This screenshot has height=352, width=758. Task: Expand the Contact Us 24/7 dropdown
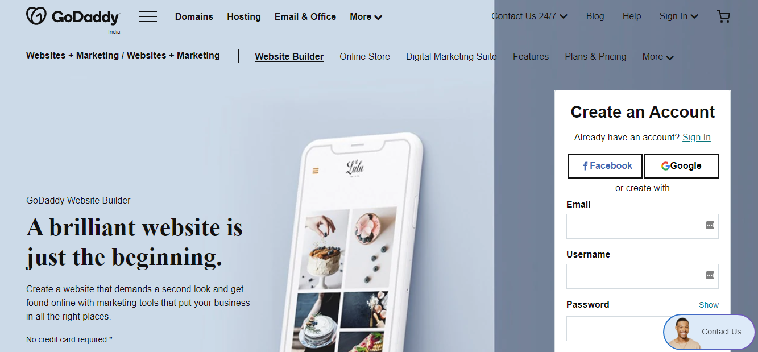(529, 16)
